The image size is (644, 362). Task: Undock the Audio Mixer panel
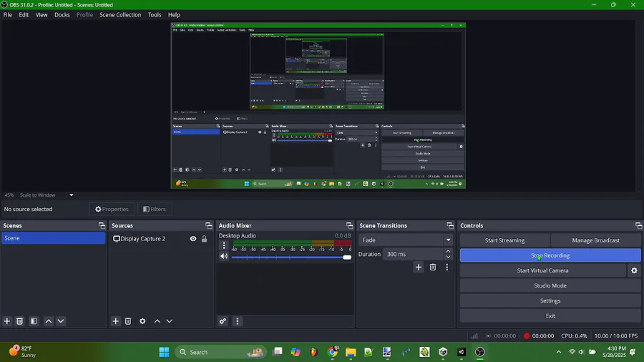349,225
